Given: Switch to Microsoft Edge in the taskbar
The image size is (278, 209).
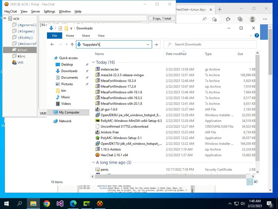Looking at the screenshot, I should [73, 204].
